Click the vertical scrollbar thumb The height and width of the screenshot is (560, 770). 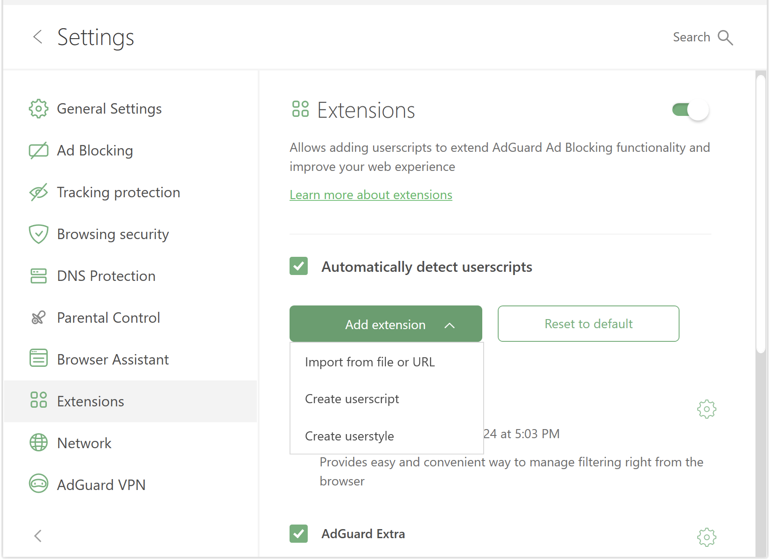point(761,214)
